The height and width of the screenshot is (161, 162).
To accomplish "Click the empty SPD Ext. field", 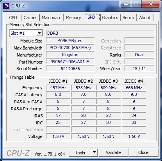I will point(139,62).
